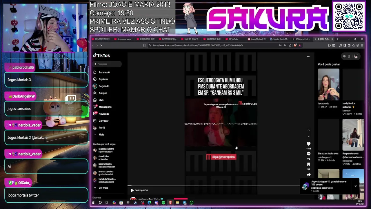
Task: Open Seguindo feed
Action: click(x=101, y=86)
